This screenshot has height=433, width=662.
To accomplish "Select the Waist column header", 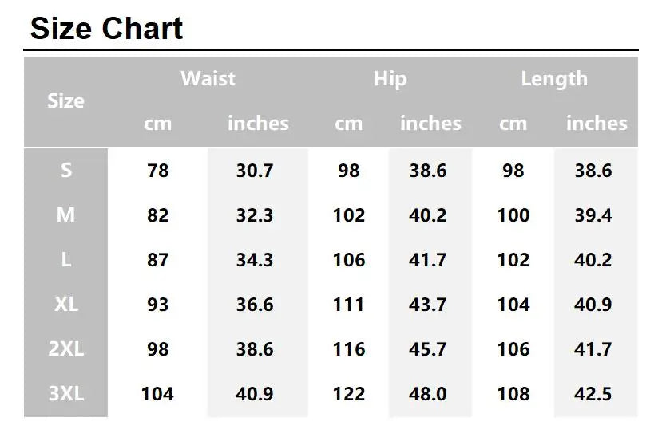I will point(208,79).
